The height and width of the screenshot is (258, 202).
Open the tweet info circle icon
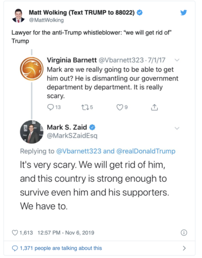184,233
